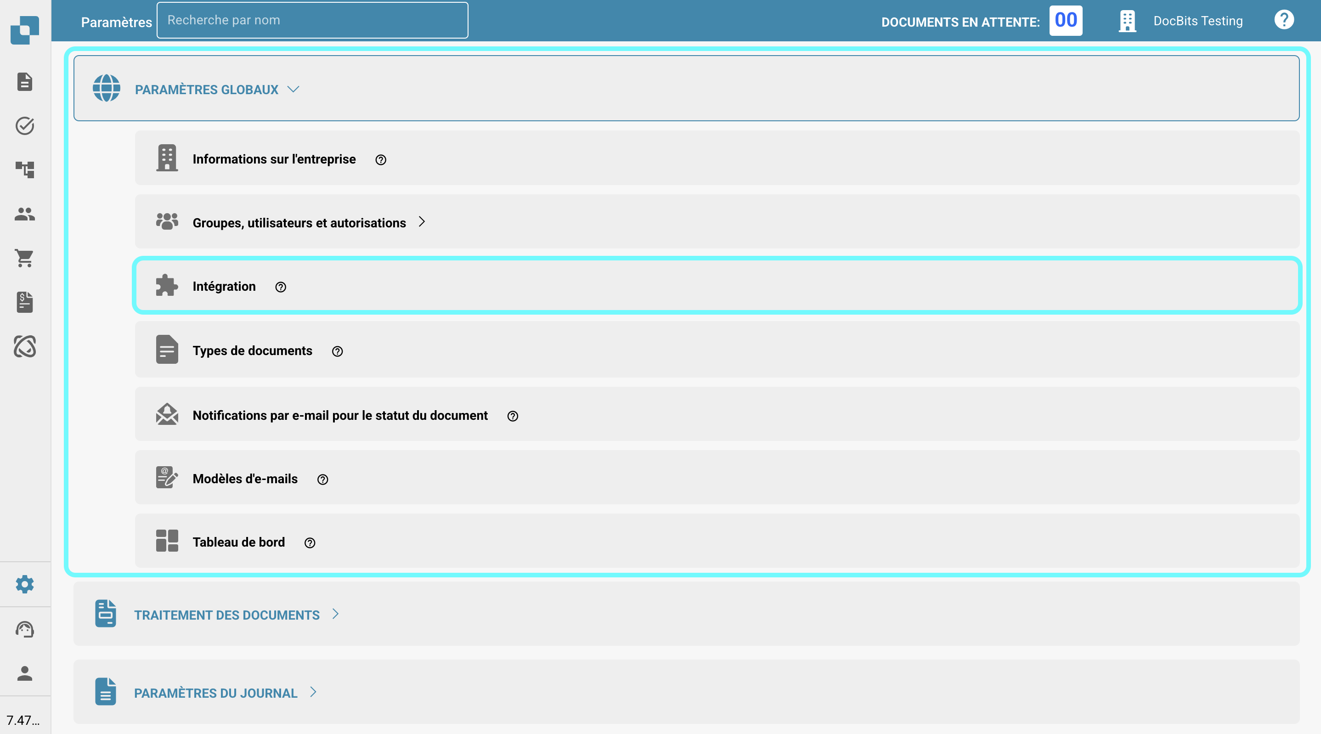
Task: Click the dollar invoice sidebar icon
Action: coord(25,302)
